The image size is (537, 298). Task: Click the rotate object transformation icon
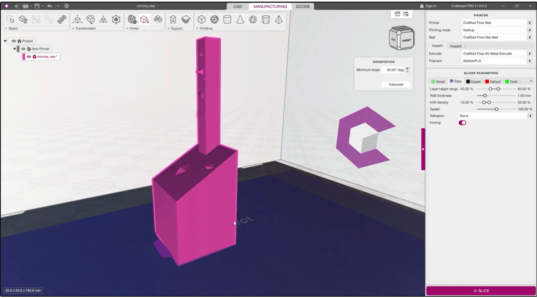[90, 20]
